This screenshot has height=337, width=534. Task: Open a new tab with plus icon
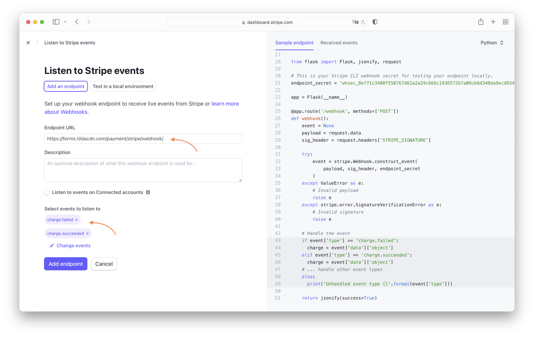tap(493, 22)
